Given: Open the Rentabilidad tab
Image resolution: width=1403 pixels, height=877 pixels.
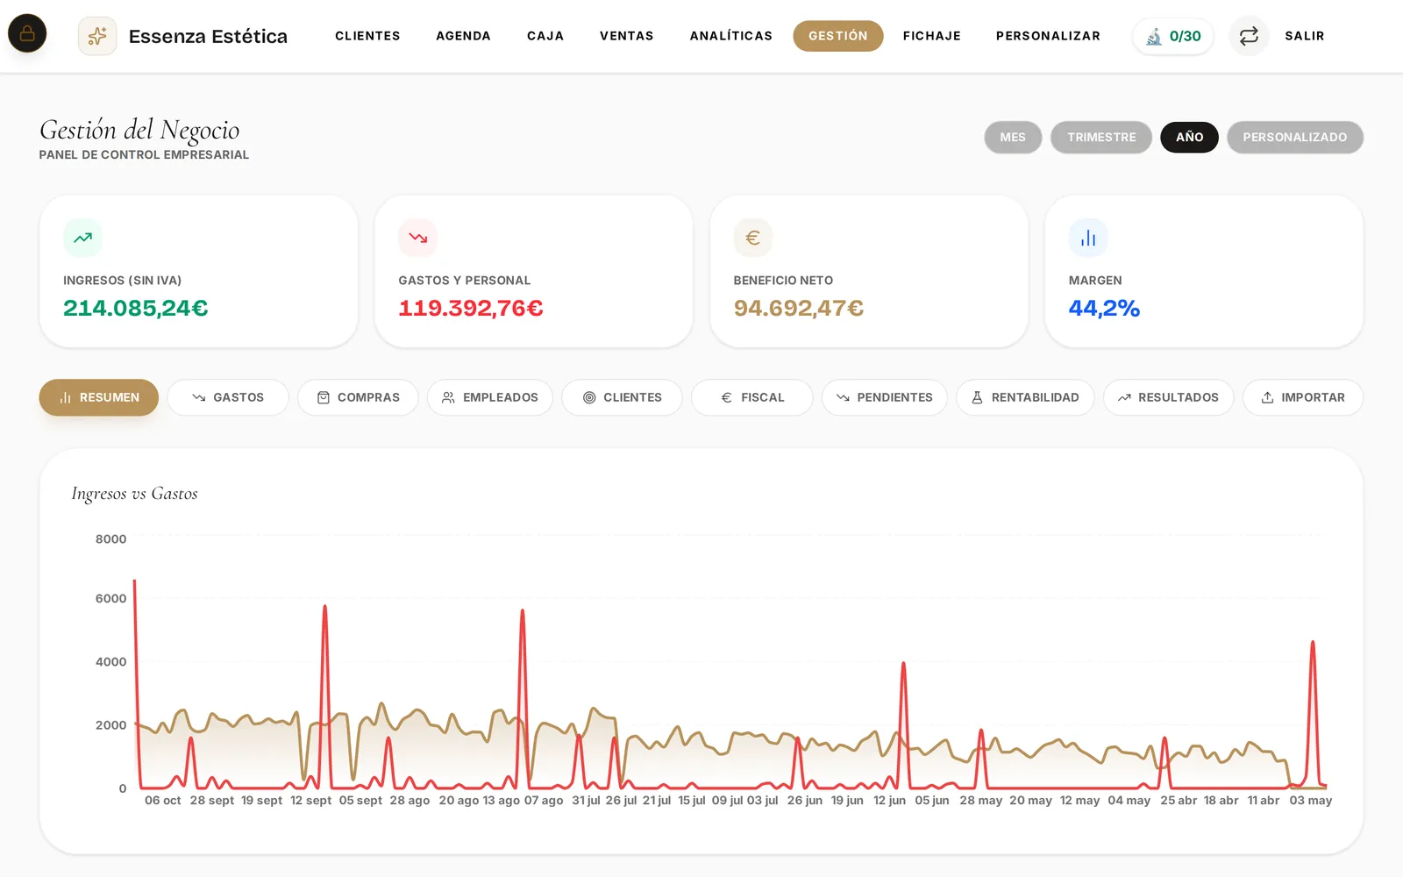Looking at the screenshot, I should [1025, 397].
